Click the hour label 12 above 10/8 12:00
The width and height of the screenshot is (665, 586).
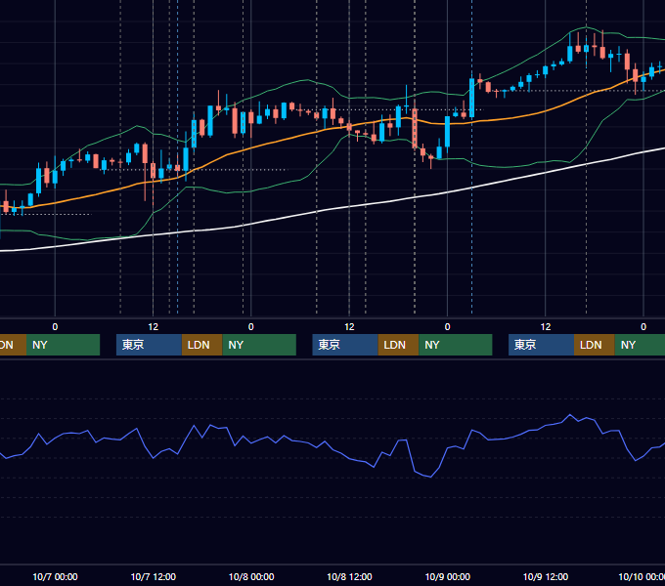click(349, 327)
